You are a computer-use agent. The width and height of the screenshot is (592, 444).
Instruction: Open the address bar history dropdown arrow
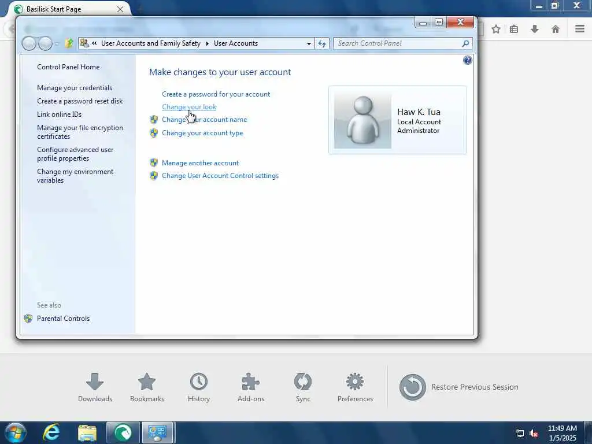pos(309,43)
